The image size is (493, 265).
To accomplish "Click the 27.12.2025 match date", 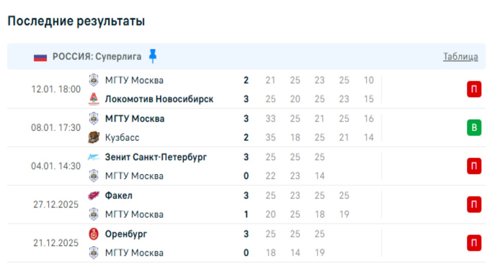I will [56, 205].
